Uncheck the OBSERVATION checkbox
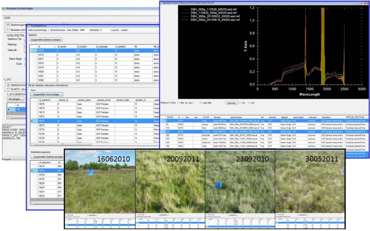This screenshot has width=370, height=231. (x=7, y=85)
